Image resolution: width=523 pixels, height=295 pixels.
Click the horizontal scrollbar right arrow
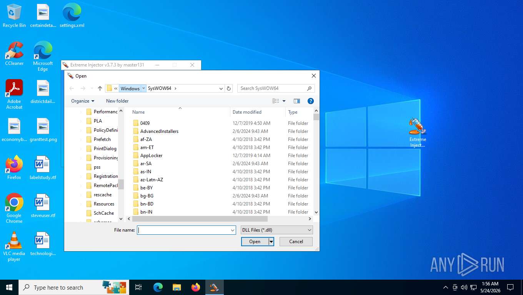(310, 219)
